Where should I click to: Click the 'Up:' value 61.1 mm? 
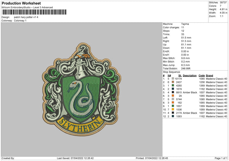pyautogui.click(x=186, y=44)
